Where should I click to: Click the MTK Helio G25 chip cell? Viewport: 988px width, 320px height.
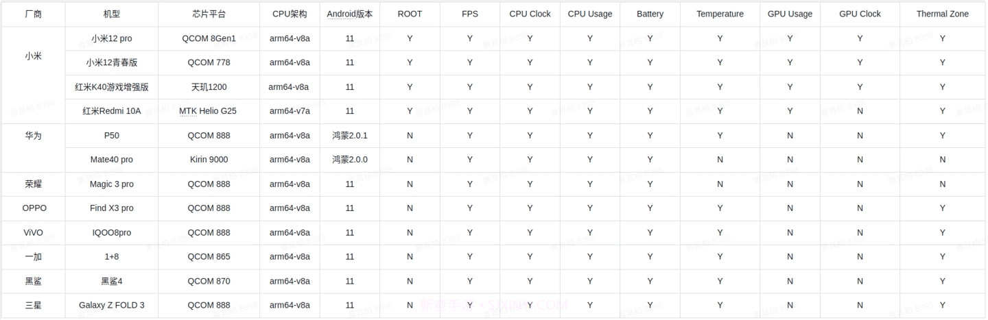click(x=208, y=111)
